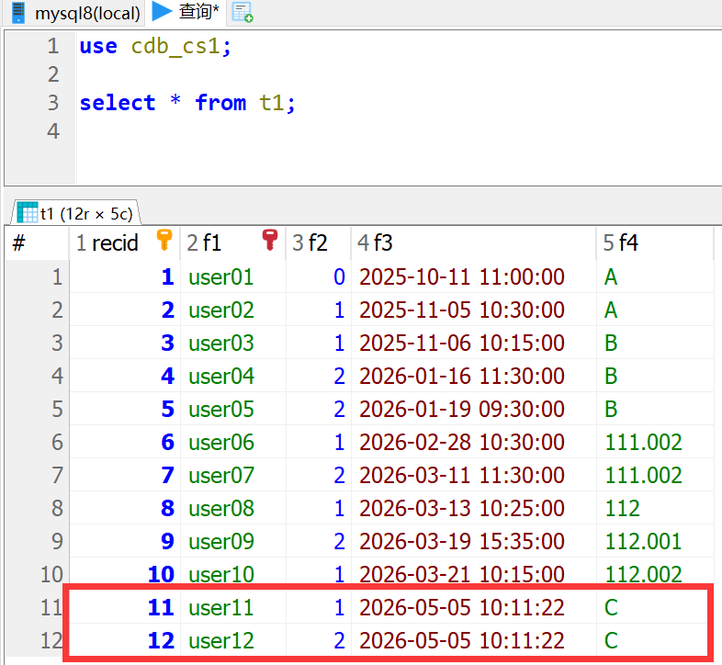722x665 pixels.
Task: Select the user11 cell
Action: [x=233, y=607]
